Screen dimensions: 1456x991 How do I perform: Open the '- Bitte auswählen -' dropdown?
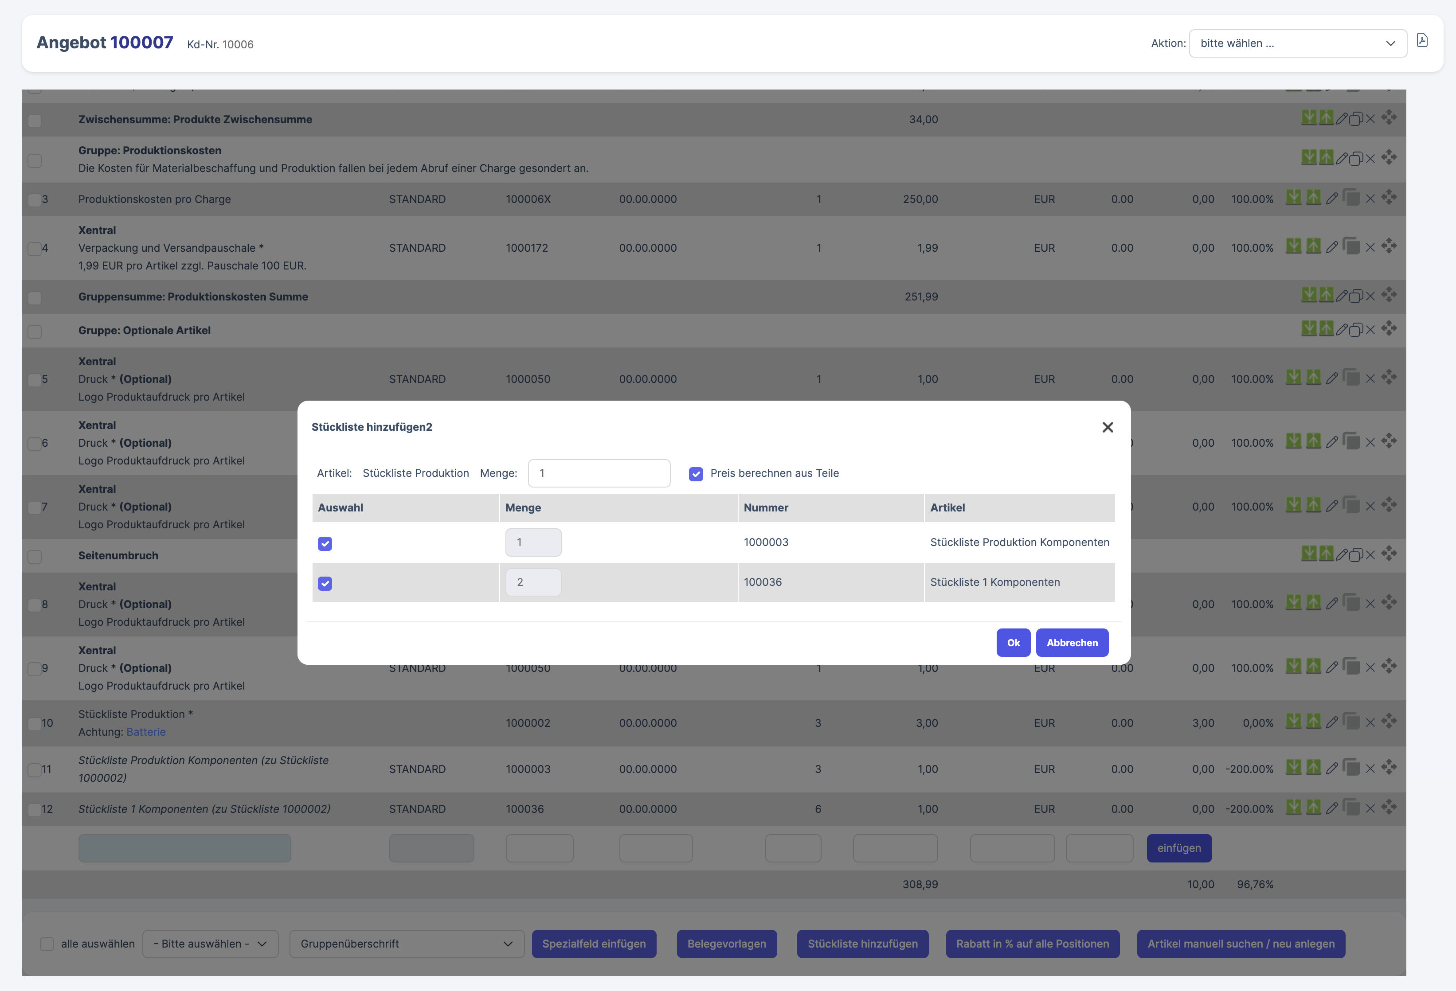coord(210,944)
